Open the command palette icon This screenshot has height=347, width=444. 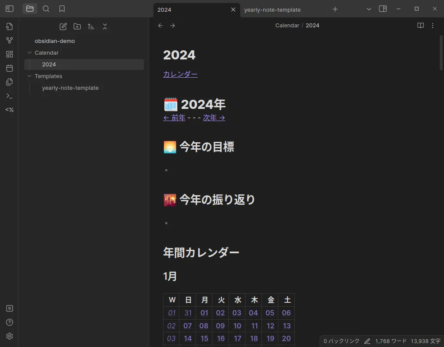point(10,96)
